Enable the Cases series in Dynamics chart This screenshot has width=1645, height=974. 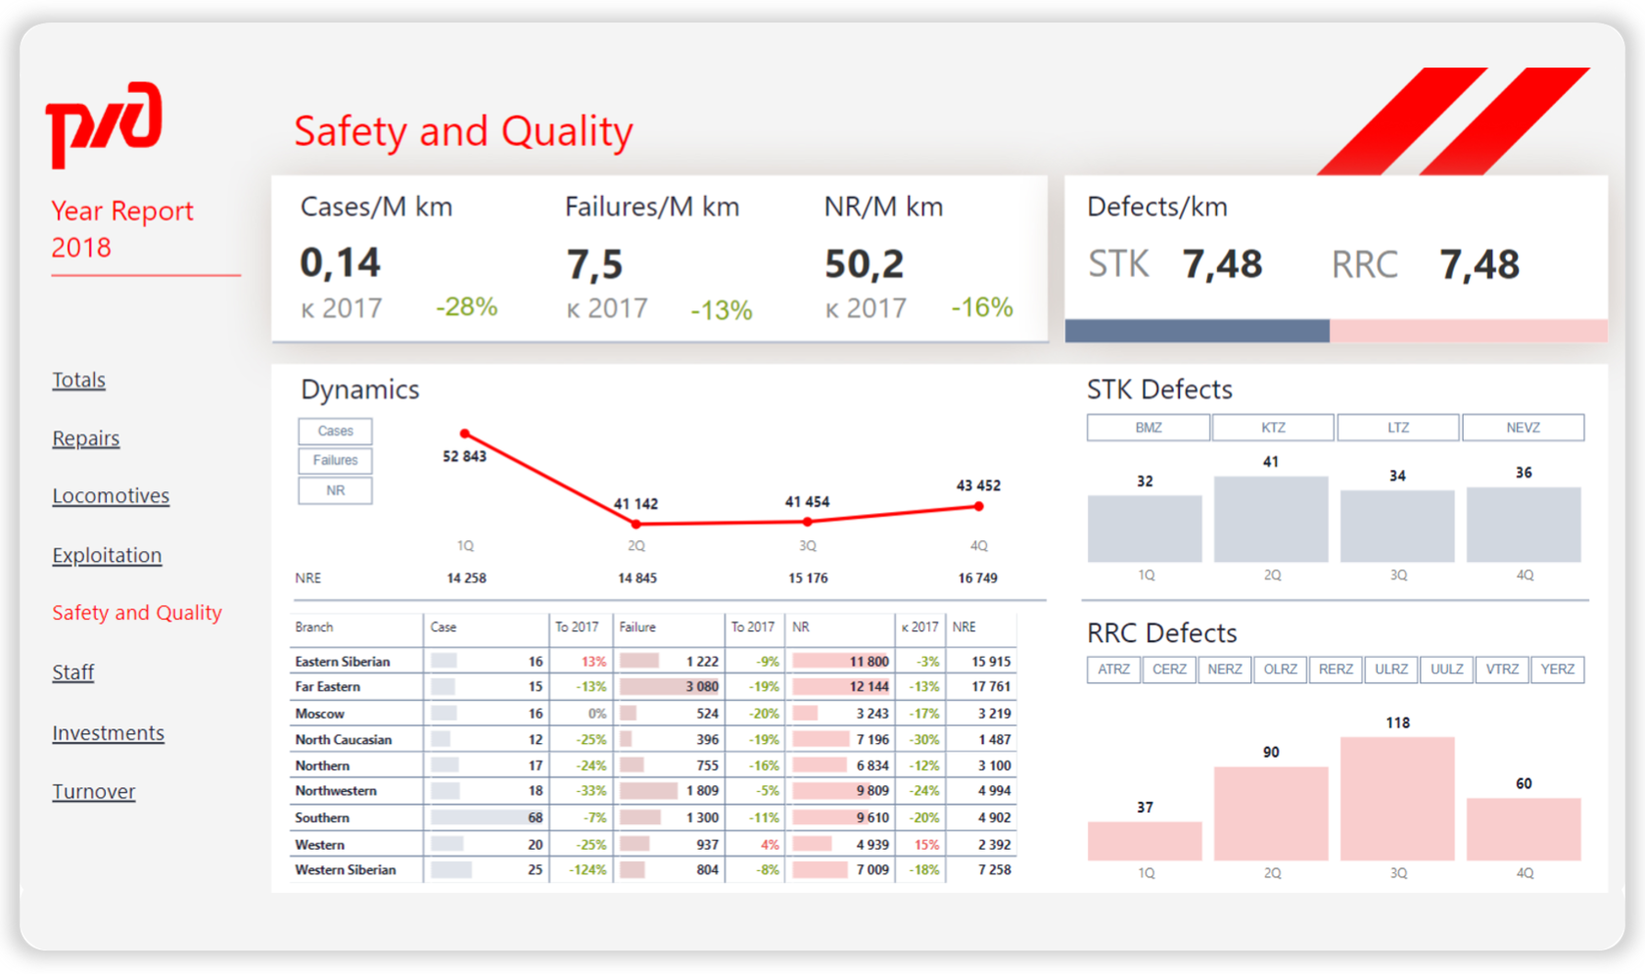(334, 431)
